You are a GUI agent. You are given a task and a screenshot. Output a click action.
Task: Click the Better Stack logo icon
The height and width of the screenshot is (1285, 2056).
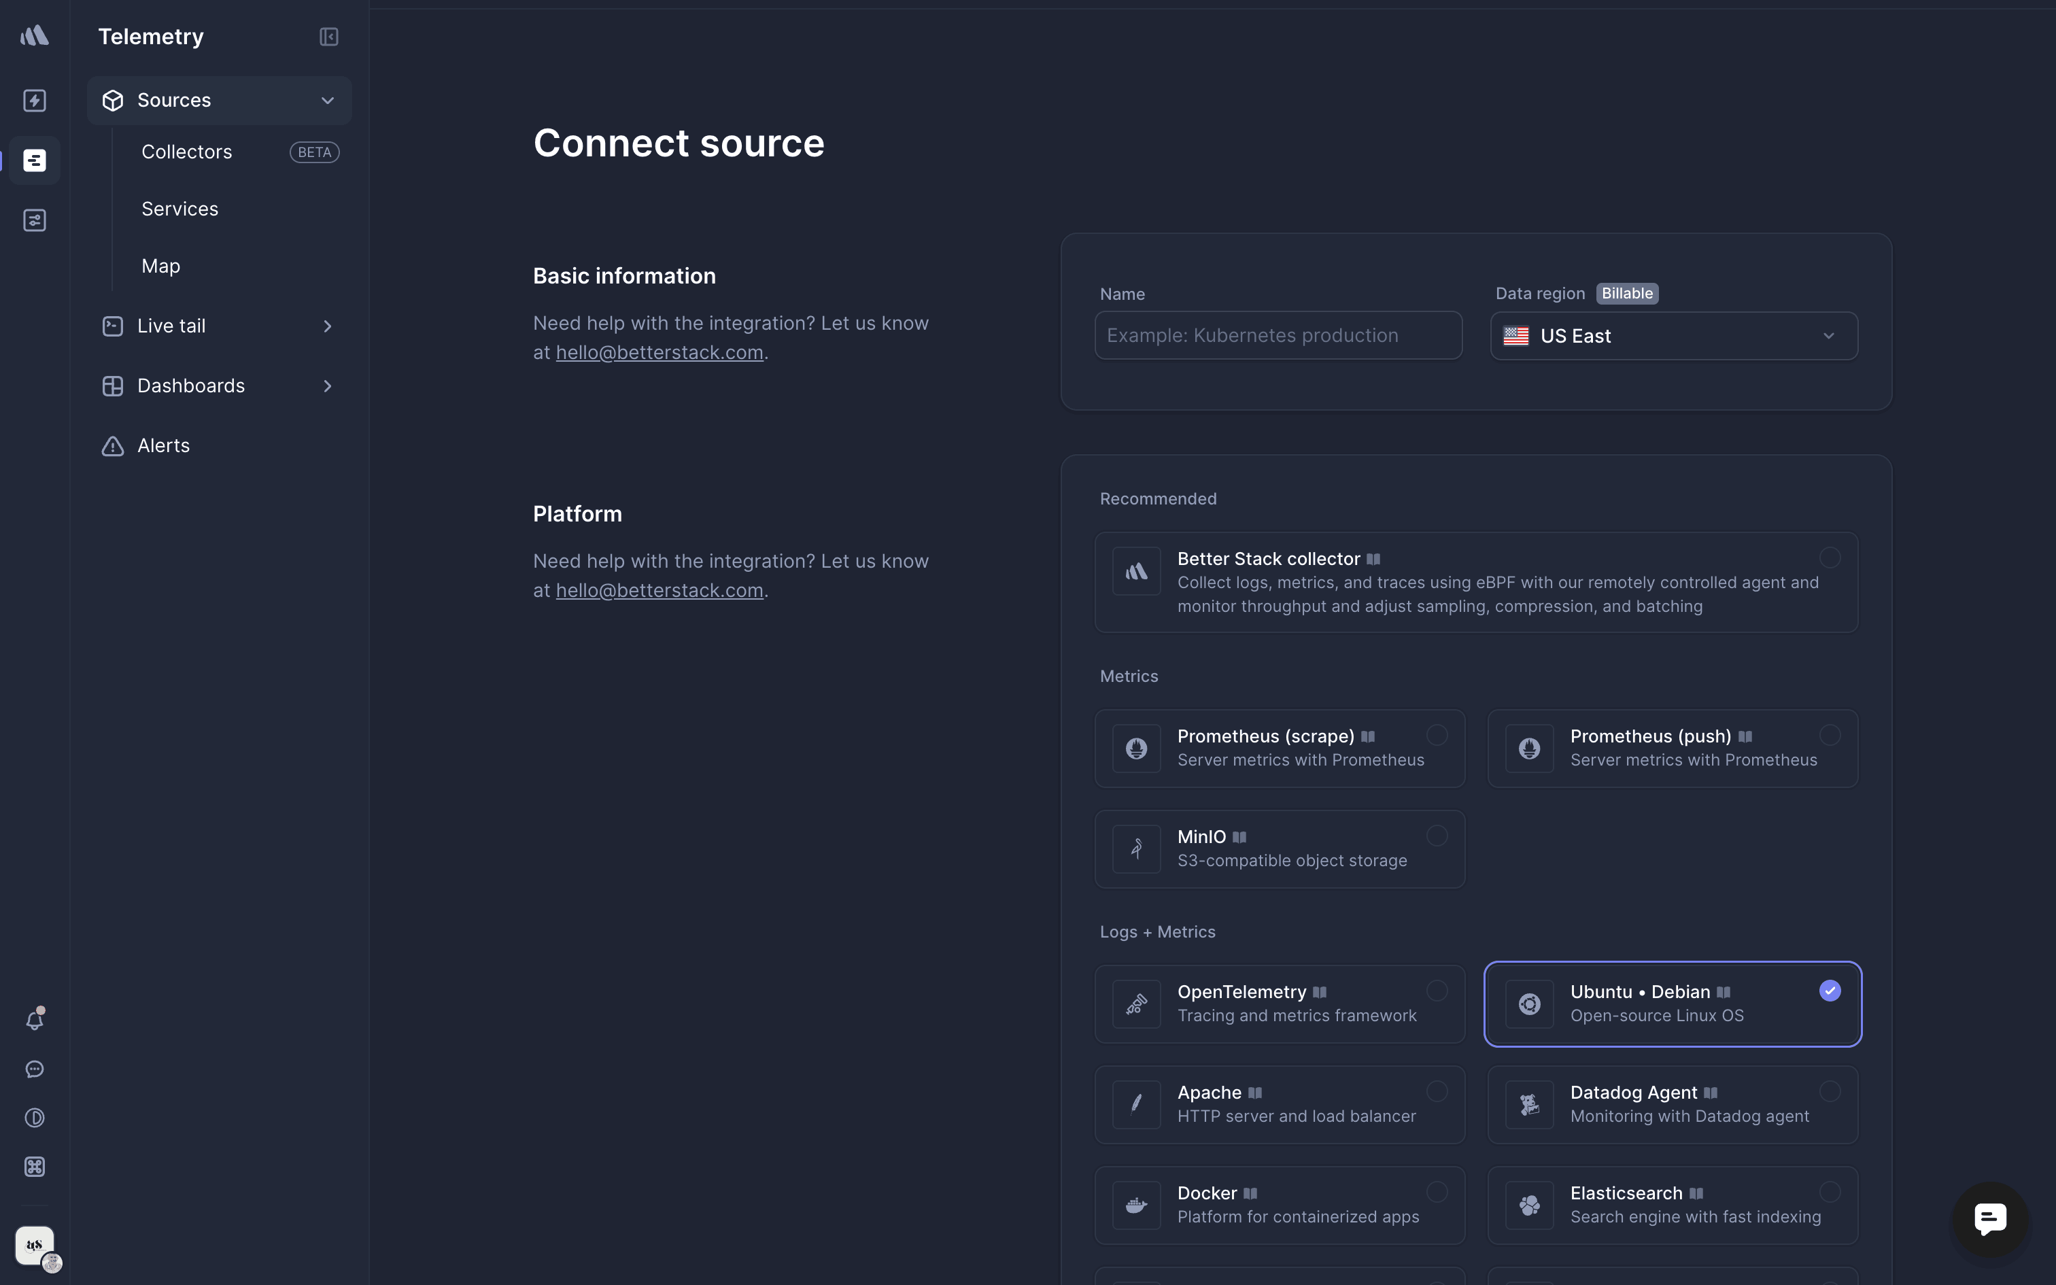(x=34, y=35)
